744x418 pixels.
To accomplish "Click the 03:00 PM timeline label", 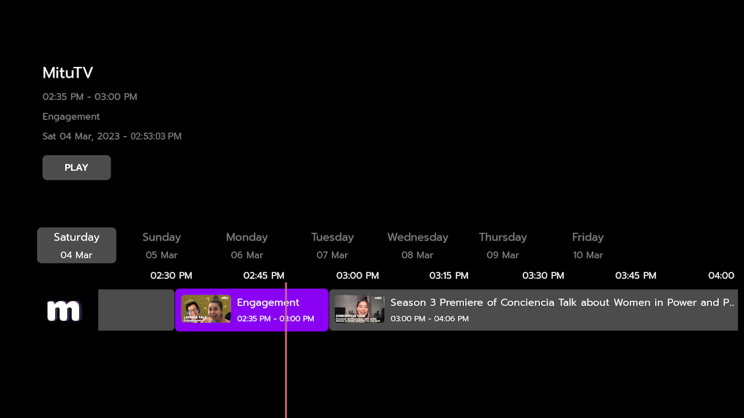I will click(357, 276).
